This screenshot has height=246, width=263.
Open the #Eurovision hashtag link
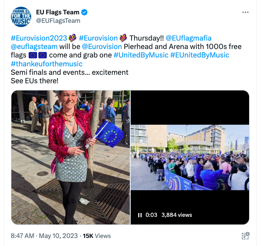(x=98, y=38)
